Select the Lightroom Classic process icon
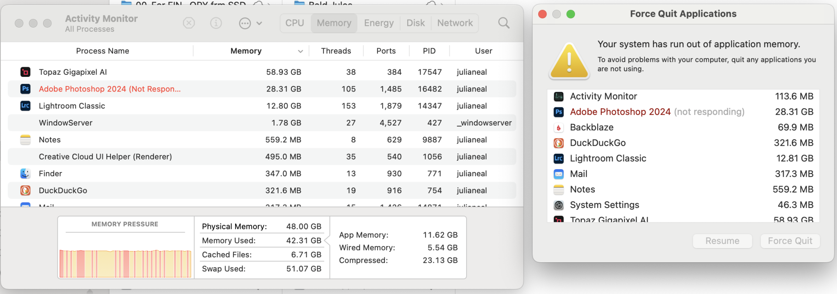Image resolution: width=837 pixels, height=294 pixels. tap(26, 106)
